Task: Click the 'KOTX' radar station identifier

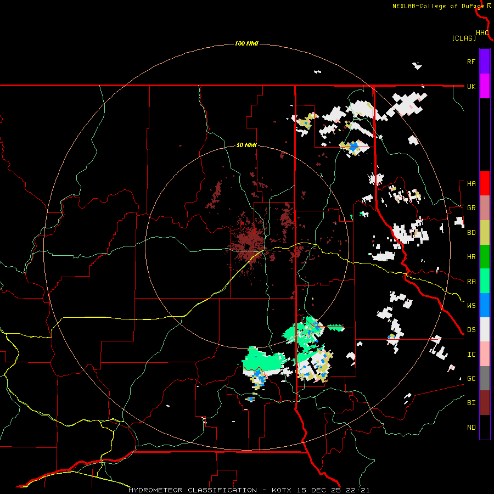Action: (x=282, y=490)
